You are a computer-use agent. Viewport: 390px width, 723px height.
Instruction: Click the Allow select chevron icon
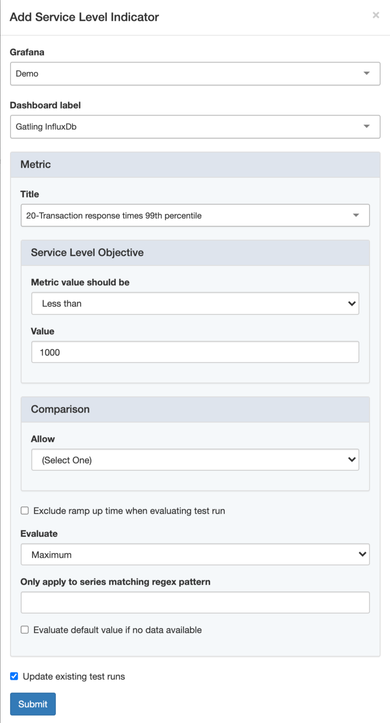tap(352, 459)
